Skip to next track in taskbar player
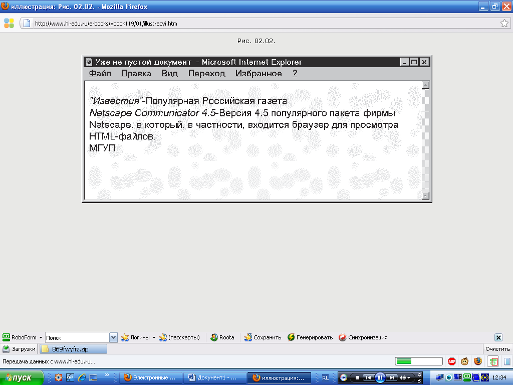 pyautogui.click(x=391, y=378)
